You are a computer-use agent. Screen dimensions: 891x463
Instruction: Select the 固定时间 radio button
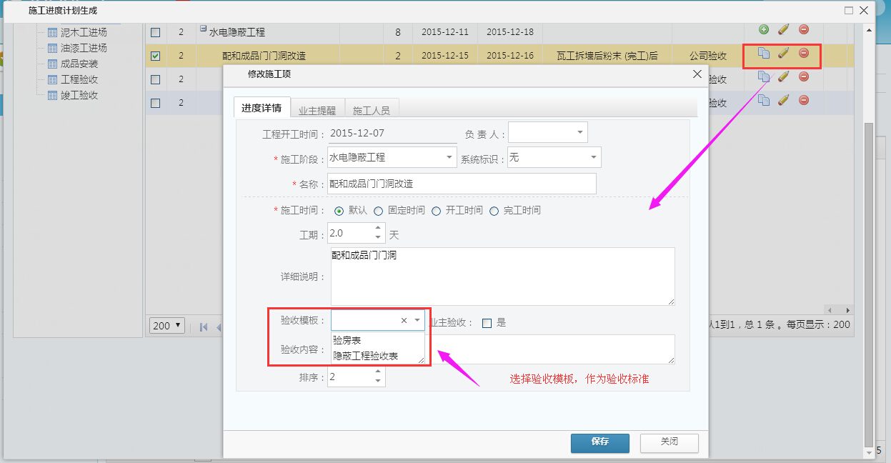click(x=379, y=210)
